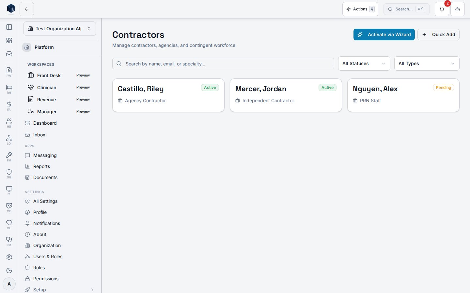Open the Nguyen, Alex contractor card
The height and width of the screenshot is (293, 470).
coord(403,95)
